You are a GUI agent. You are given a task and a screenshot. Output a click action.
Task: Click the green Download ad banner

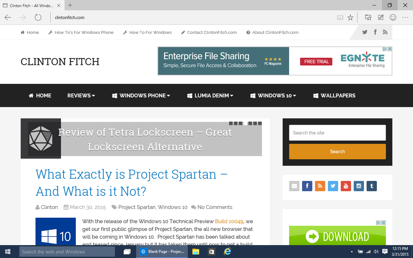(337, 235)
